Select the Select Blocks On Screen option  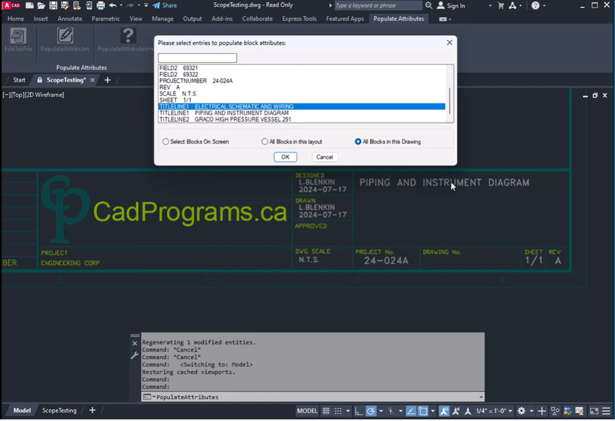pyautogui.click(x=196, y=142)
